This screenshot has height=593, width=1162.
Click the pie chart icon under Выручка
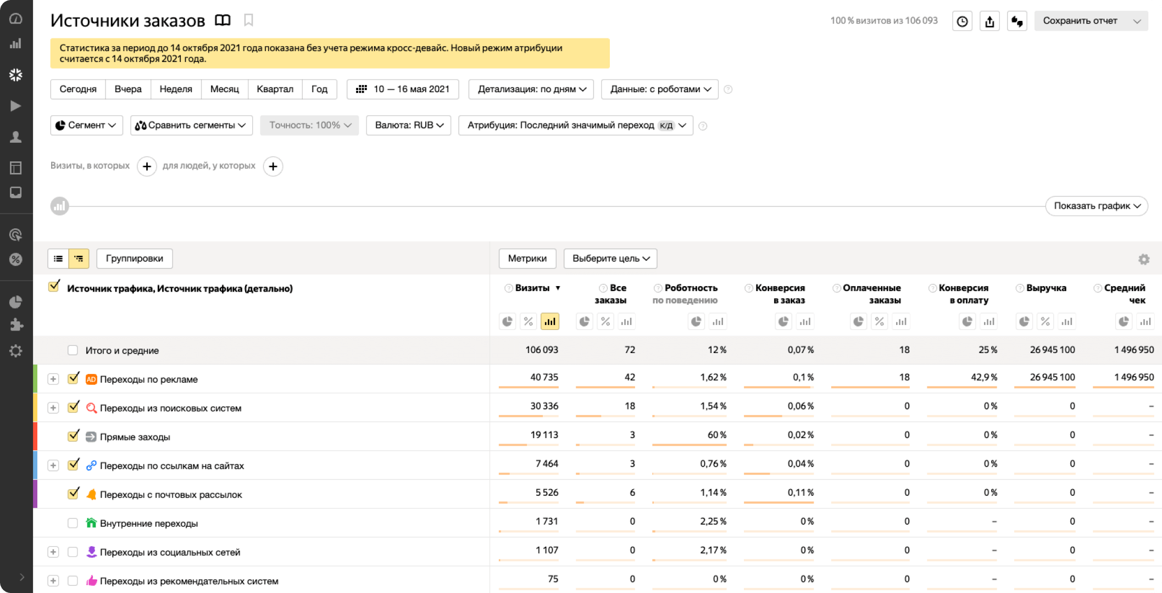coord(1024,322)
